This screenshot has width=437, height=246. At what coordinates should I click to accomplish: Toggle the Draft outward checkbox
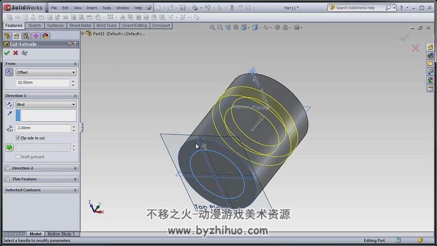tap(18, 157)
